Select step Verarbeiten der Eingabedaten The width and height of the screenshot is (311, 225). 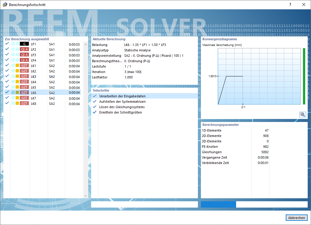coord(145,96)
